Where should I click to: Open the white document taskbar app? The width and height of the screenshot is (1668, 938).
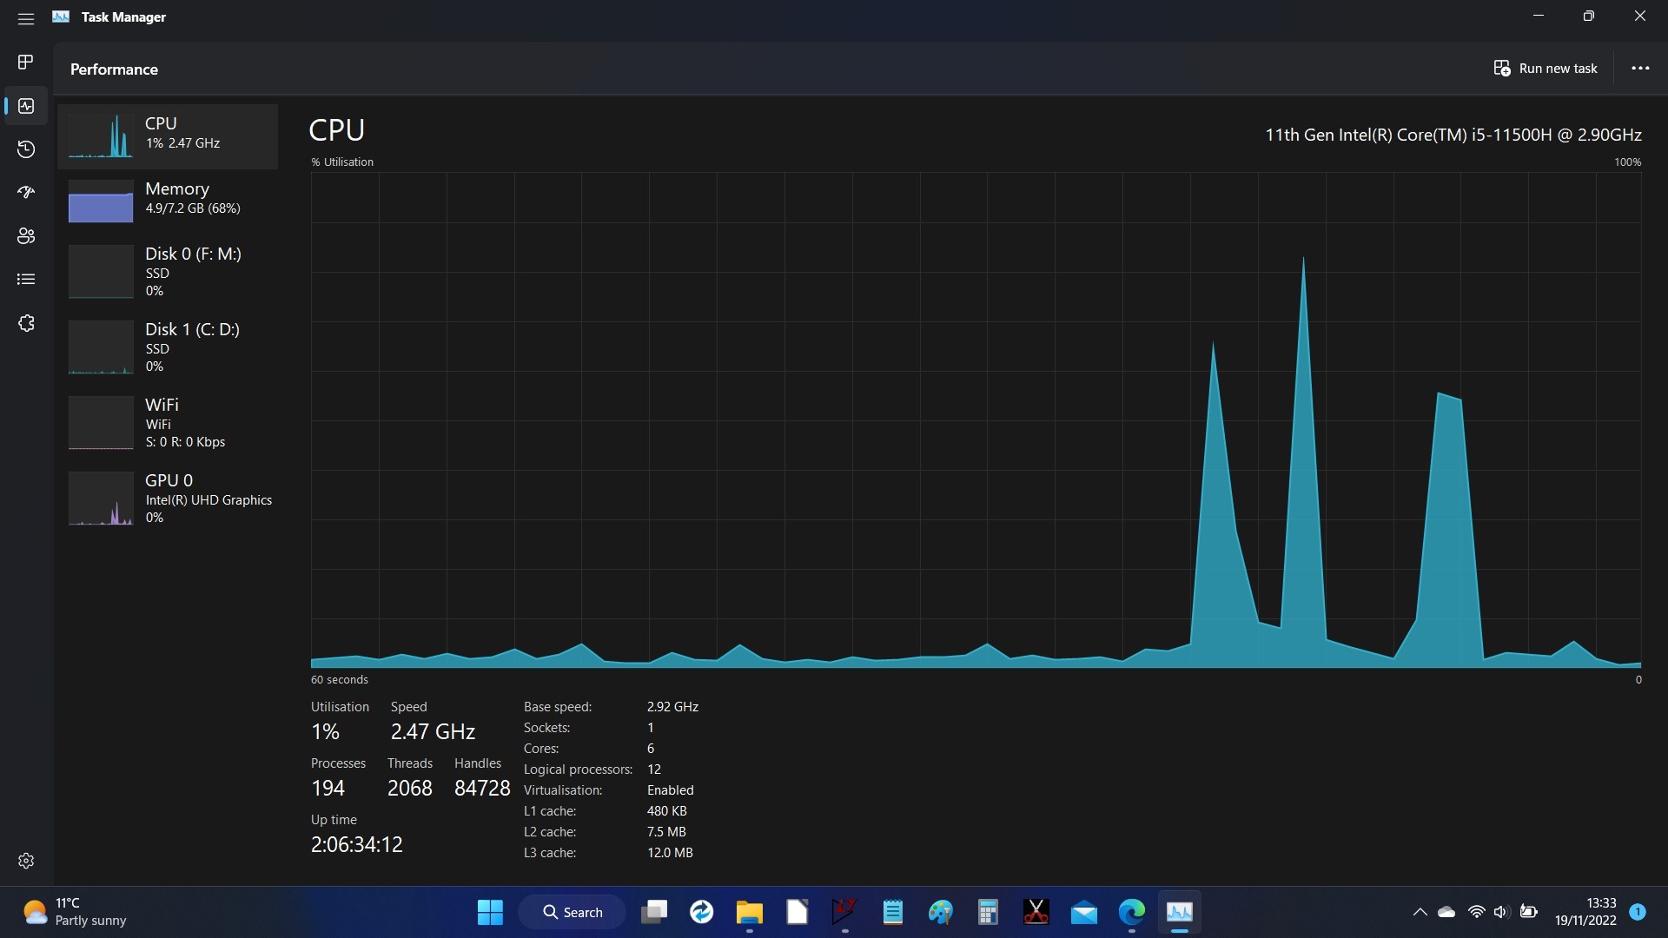797,912
